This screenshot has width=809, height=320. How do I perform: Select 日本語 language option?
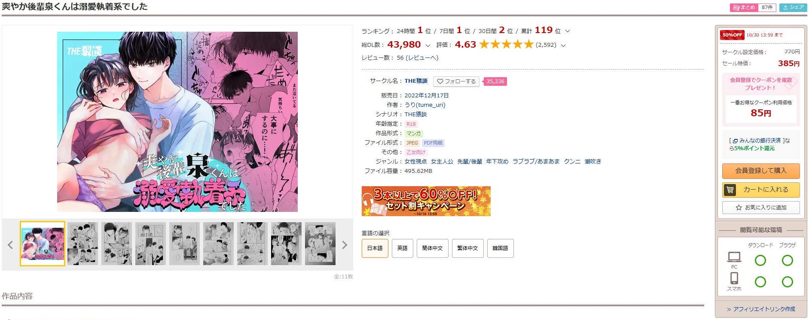(375, 248)
